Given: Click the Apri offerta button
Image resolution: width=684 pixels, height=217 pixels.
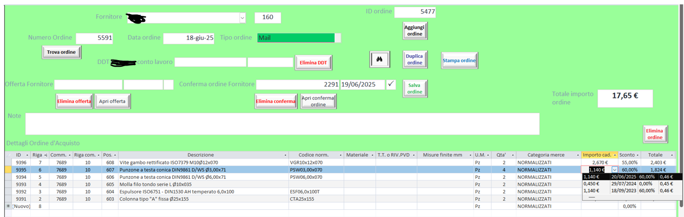Looking at the screenshot, I should (112, 101).
